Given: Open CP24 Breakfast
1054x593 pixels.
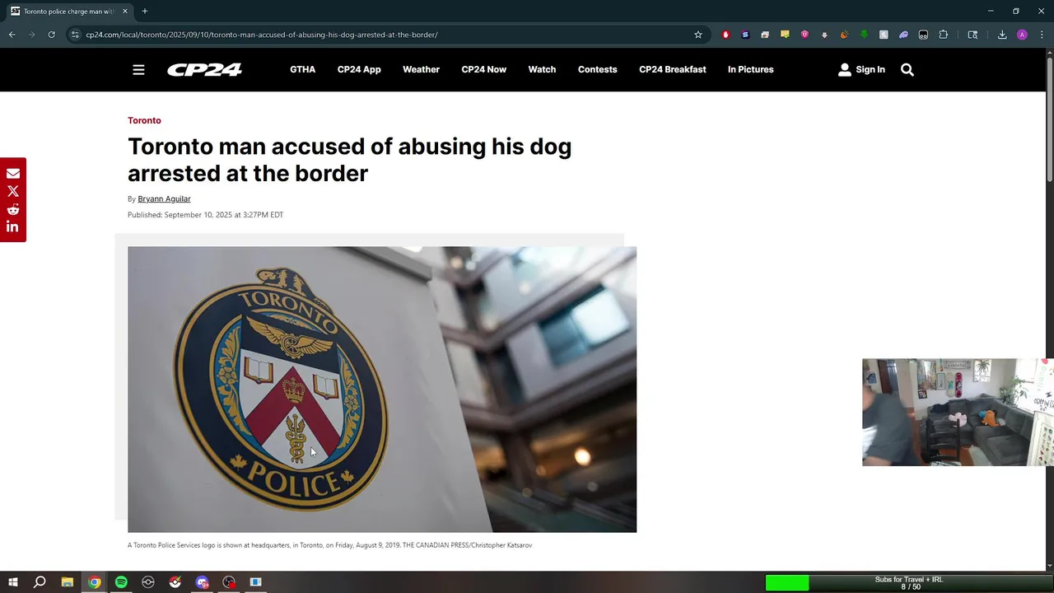Looking at the screenshot, I should pyautogui.click(x=672, y=70).
